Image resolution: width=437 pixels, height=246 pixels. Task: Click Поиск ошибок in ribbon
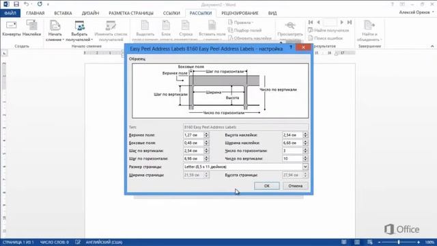coord(326,38)
